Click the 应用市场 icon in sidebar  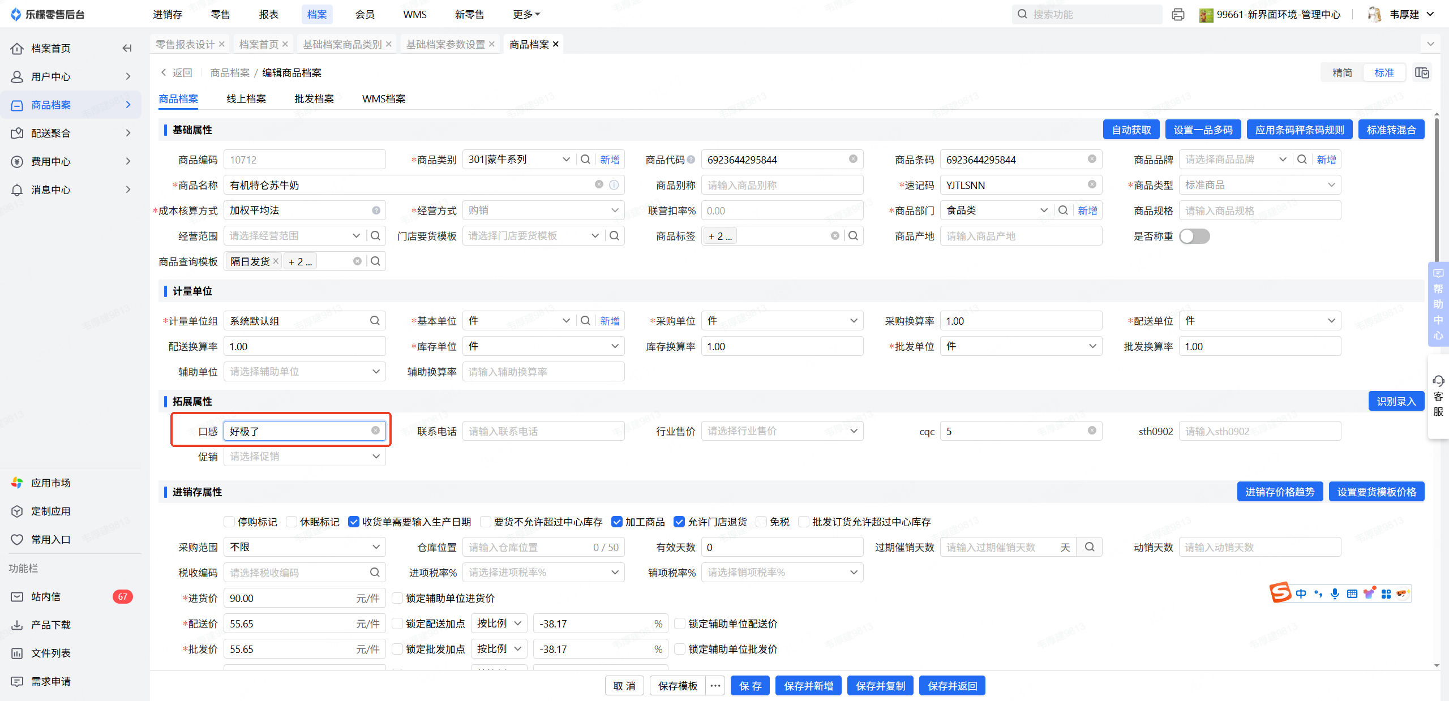[x=18, y=483]
